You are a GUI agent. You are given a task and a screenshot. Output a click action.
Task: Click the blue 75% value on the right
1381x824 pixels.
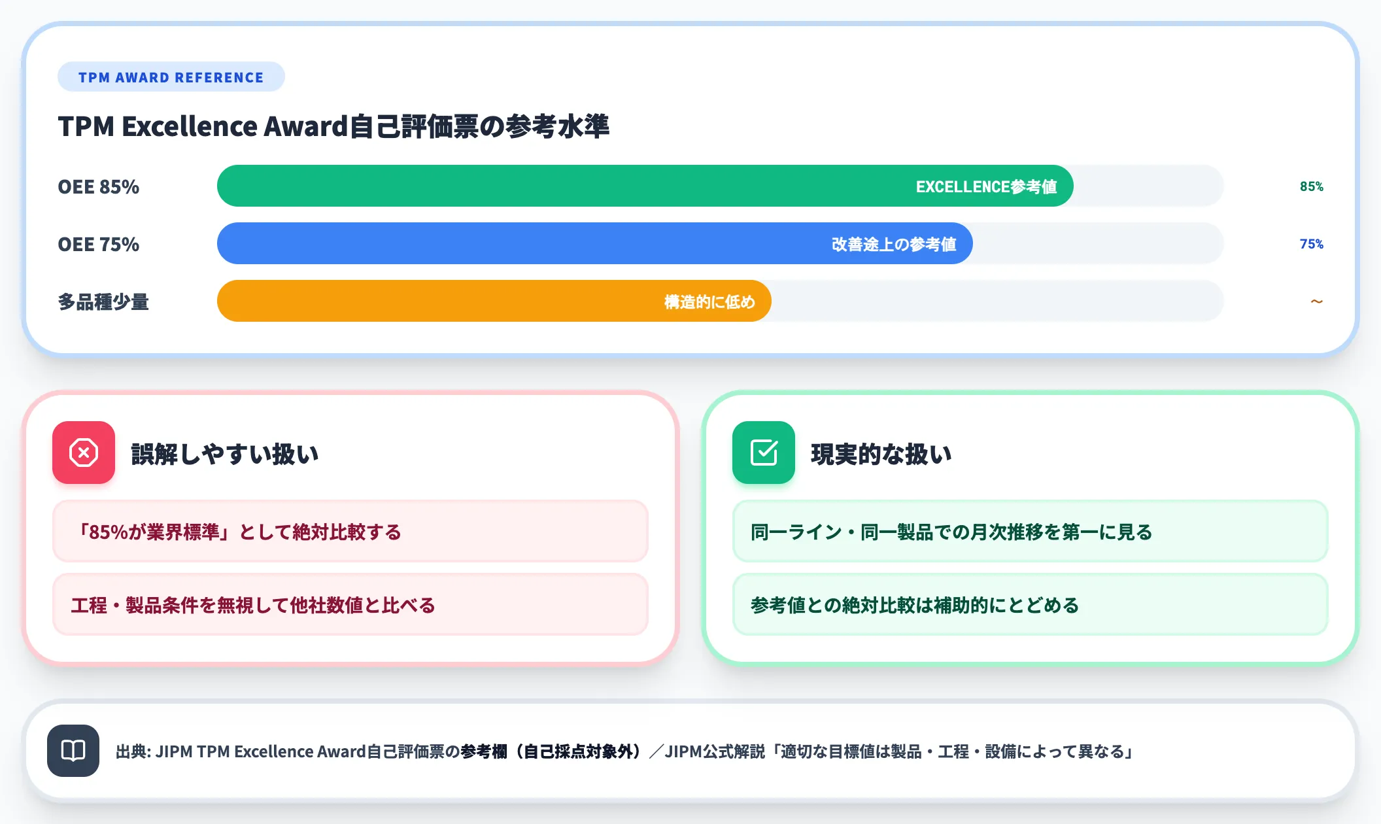[x=1311, y=244]
